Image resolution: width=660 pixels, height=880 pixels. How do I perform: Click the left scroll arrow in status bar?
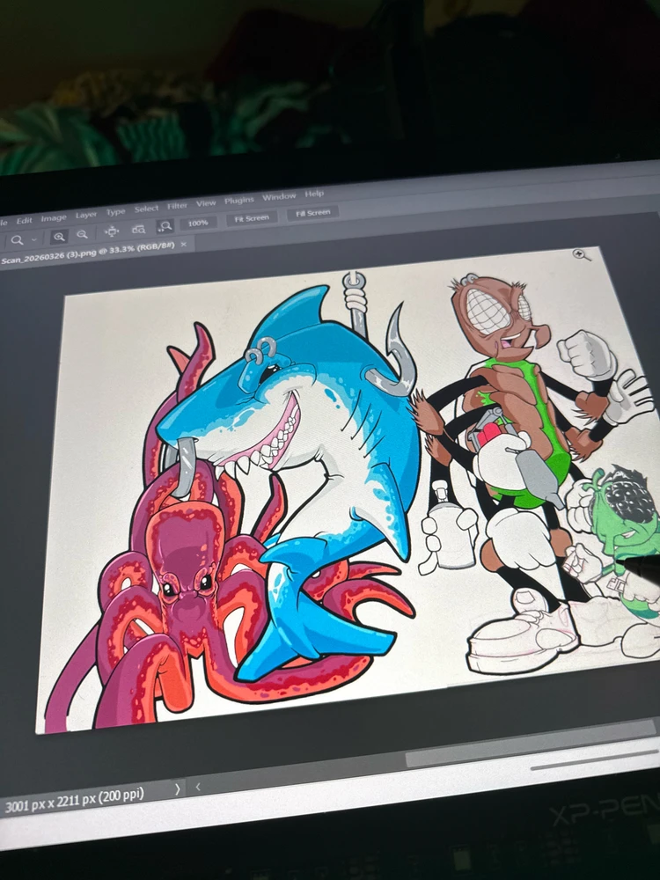coord(197,787)
